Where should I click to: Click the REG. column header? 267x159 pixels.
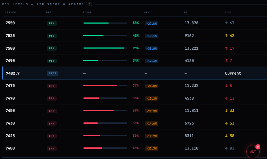[50, 12]
